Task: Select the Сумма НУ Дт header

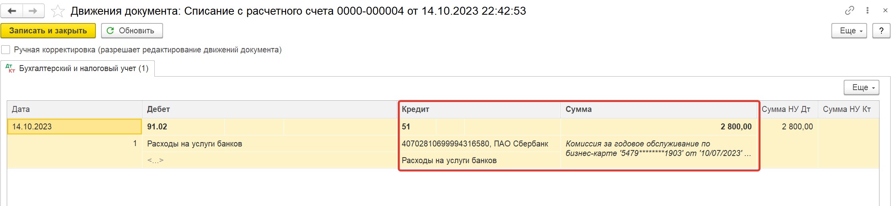Action: click(786, 109)
